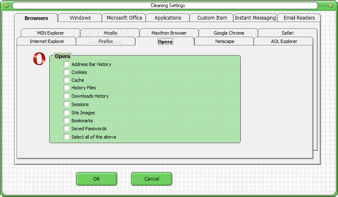Select the Firefox tab

point(106,41)
